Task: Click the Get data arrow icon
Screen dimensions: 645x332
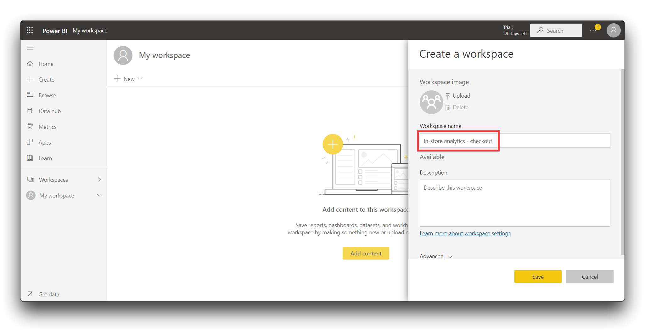Action: point(30,294)
